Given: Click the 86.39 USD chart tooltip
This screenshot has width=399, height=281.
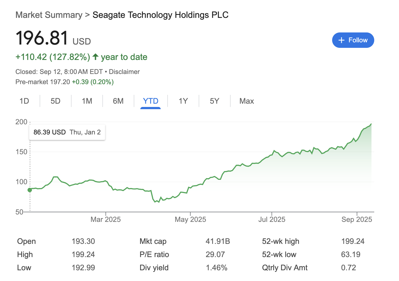Looking at the screenshot, I should (x=67, y=132).
